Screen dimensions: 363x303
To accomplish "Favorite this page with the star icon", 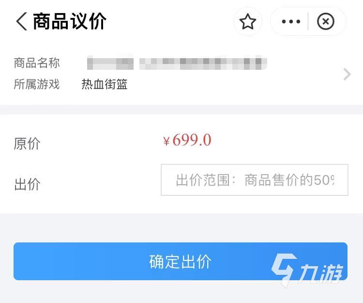I will pyautogui.click(x=248, y=21).
